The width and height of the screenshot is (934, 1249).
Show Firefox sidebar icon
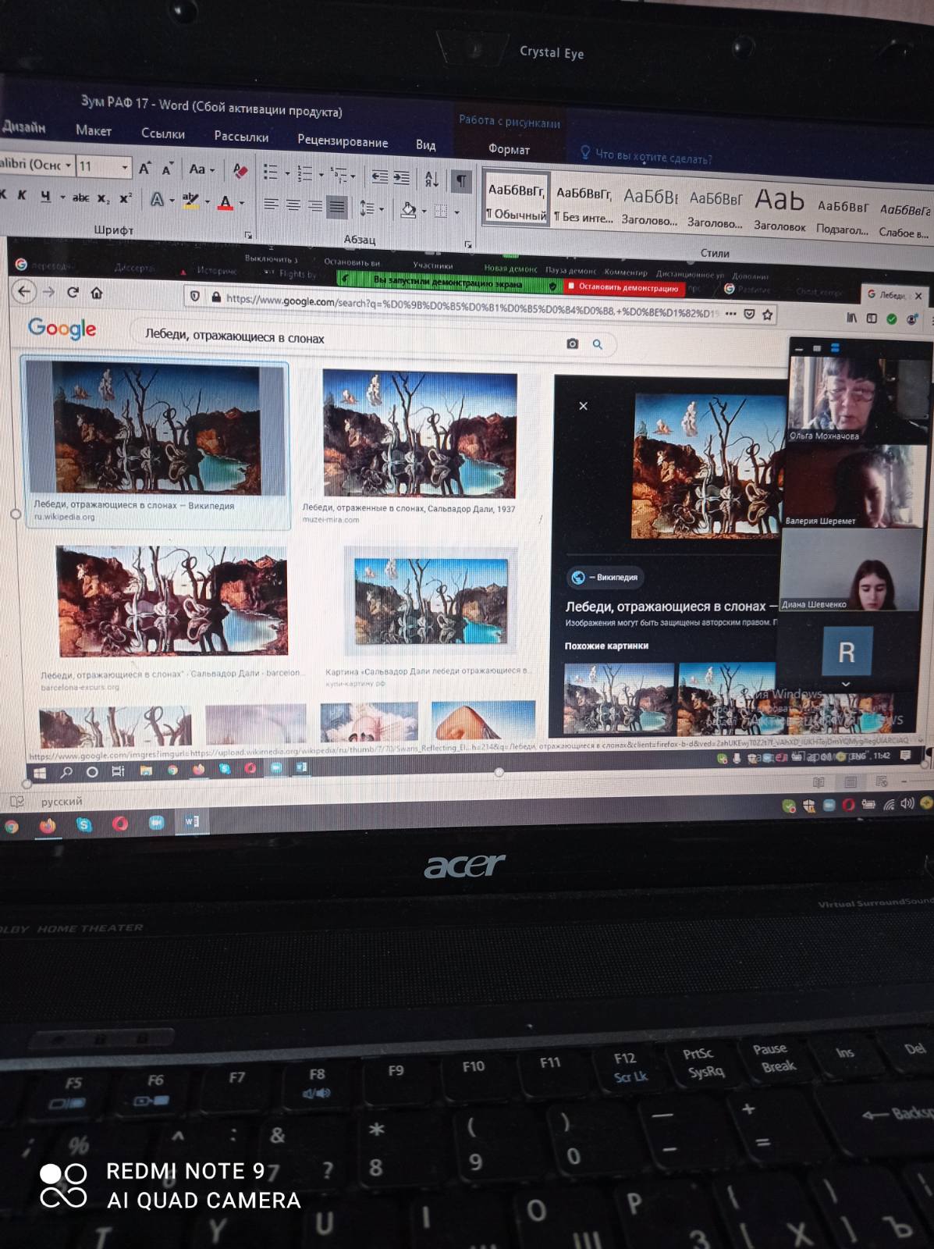click(872, 318)
